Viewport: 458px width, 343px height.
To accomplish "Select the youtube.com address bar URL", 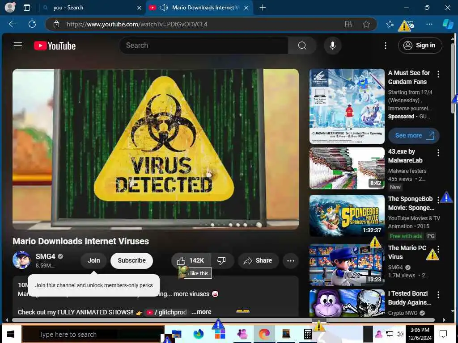I will [137, 24].
